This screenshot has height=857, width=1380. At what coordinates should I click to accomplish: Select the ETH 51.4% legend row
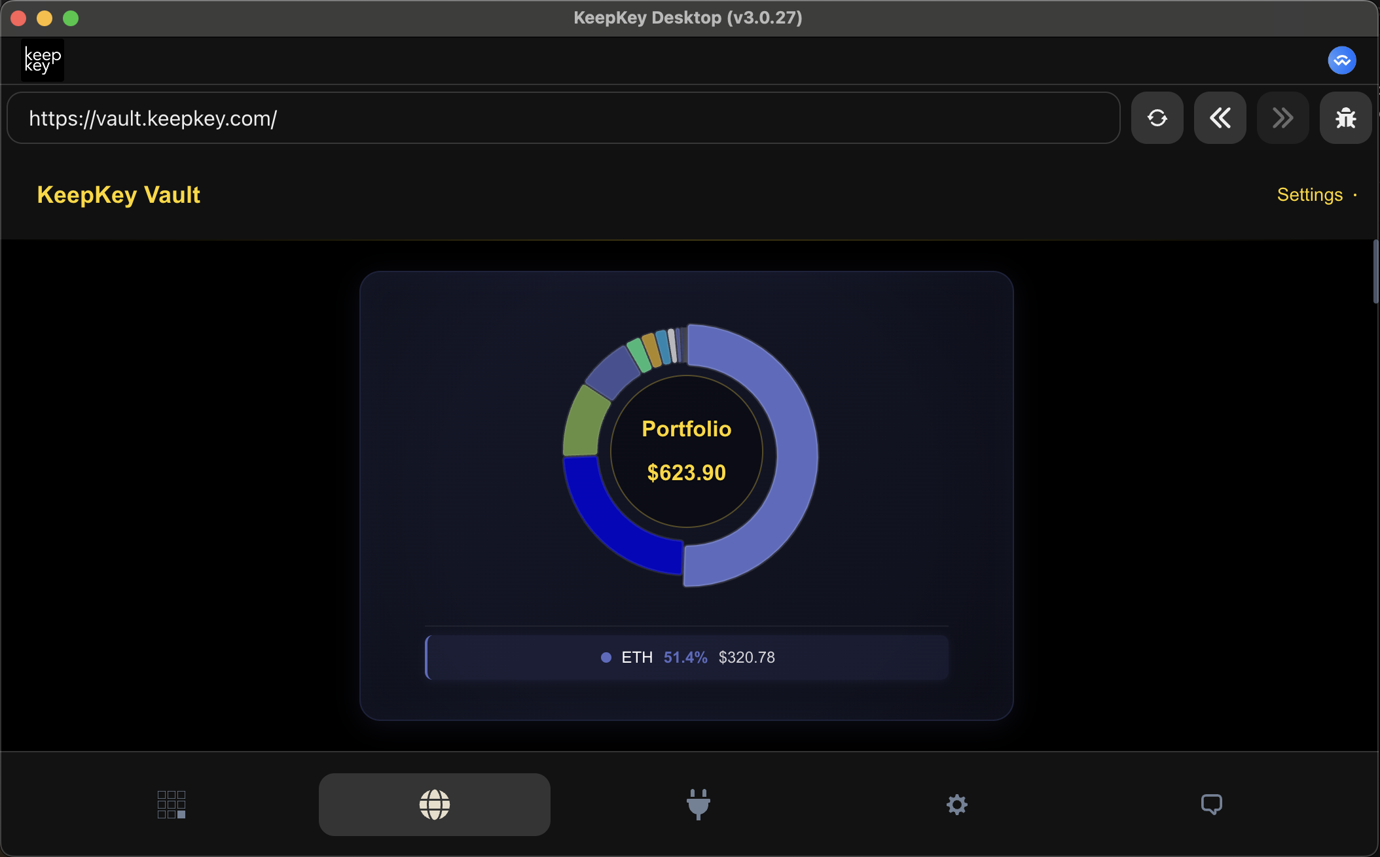coord(687,657)
